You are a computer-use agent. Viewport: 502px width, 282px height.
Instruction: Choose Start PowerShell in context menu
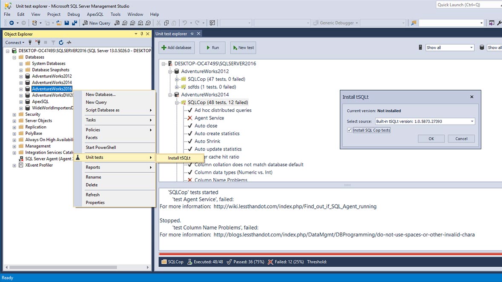tap(115, 148)
